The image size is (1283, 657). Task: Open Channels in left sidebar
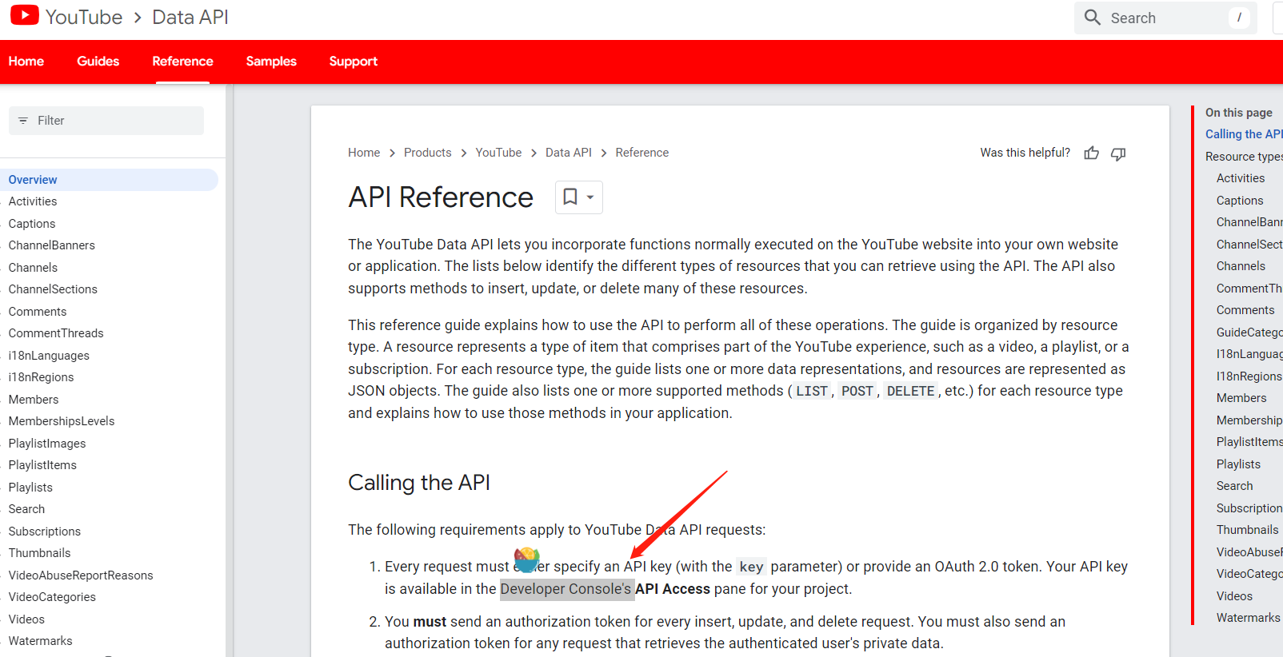pyautogui.click(x=33, y=268)
